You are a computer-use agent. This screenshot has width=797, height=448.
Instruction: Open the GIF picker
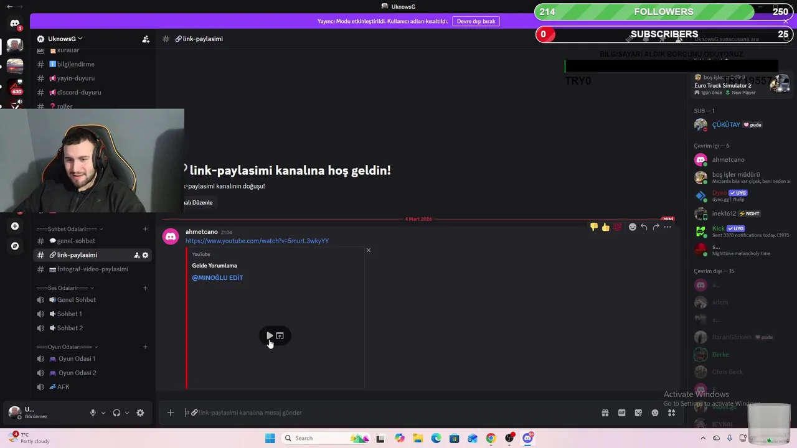(x=621, y=413)
